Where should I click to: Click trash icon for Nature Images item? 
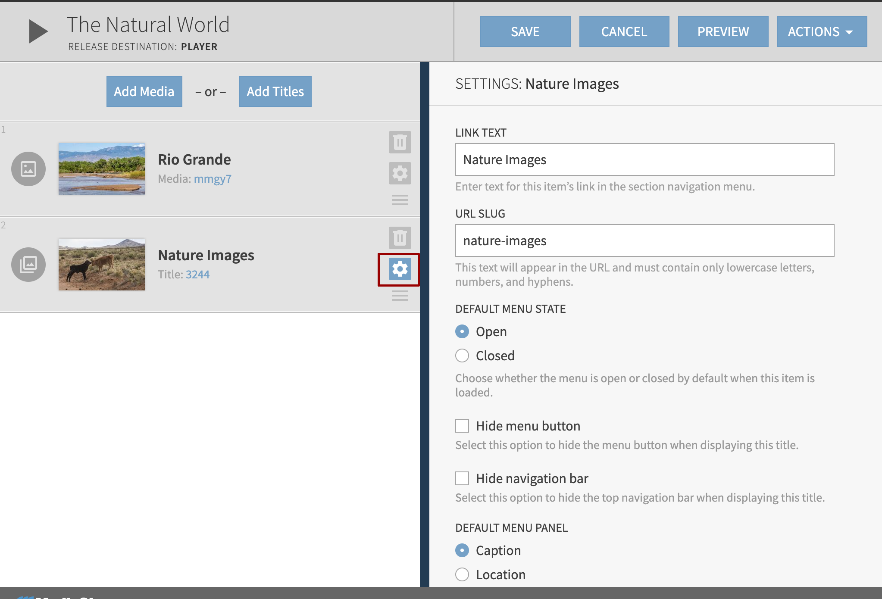click(x=400, y=238)
